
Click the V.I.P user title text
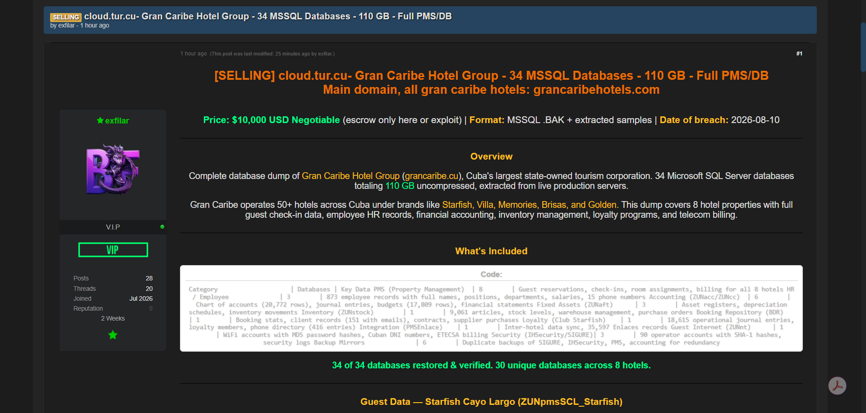[113, 227]
